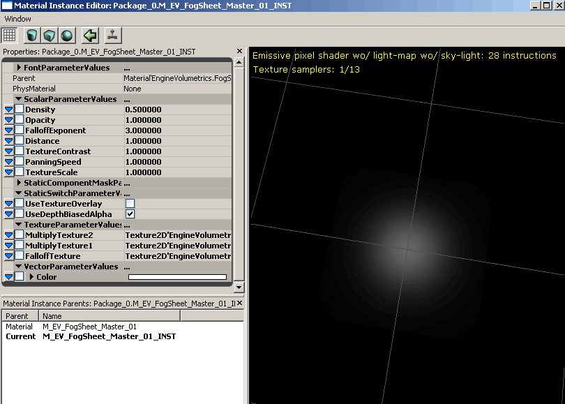Expand the StaticComponentMaskParameterValues section
565x404 pixels.
(19, 182)
